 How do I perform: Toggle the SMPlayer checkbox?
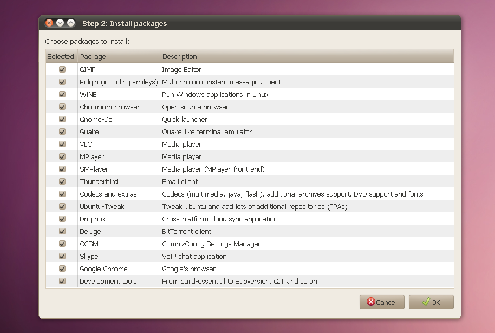pos(62,169)
